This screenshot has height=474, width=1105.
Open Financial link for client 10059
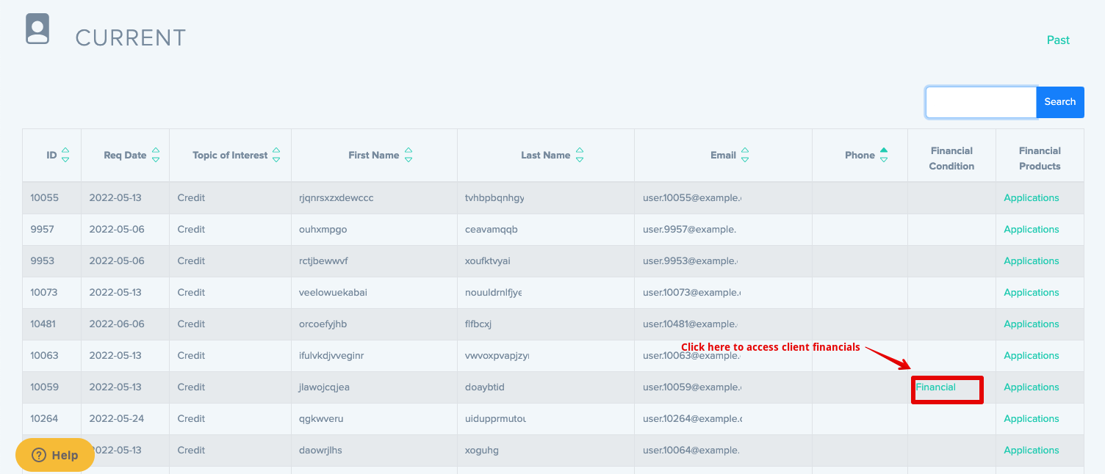coord(935,387)
